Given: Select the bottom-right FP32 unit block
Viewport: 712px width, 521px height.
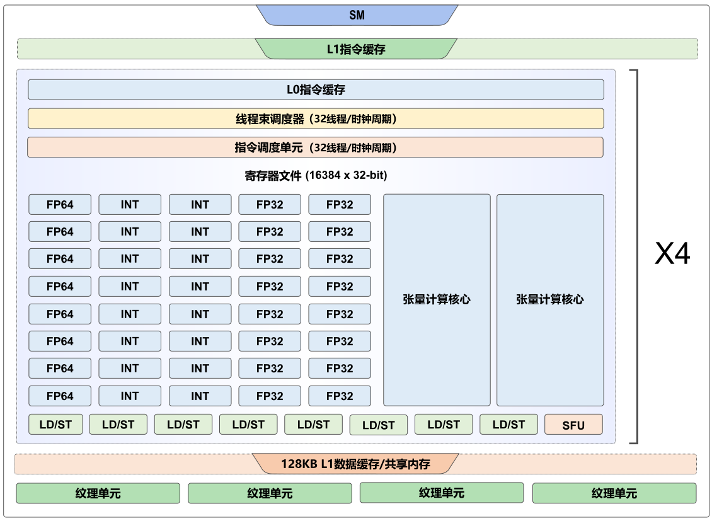Looking at the screenshot, I should (x=340, y=396).
